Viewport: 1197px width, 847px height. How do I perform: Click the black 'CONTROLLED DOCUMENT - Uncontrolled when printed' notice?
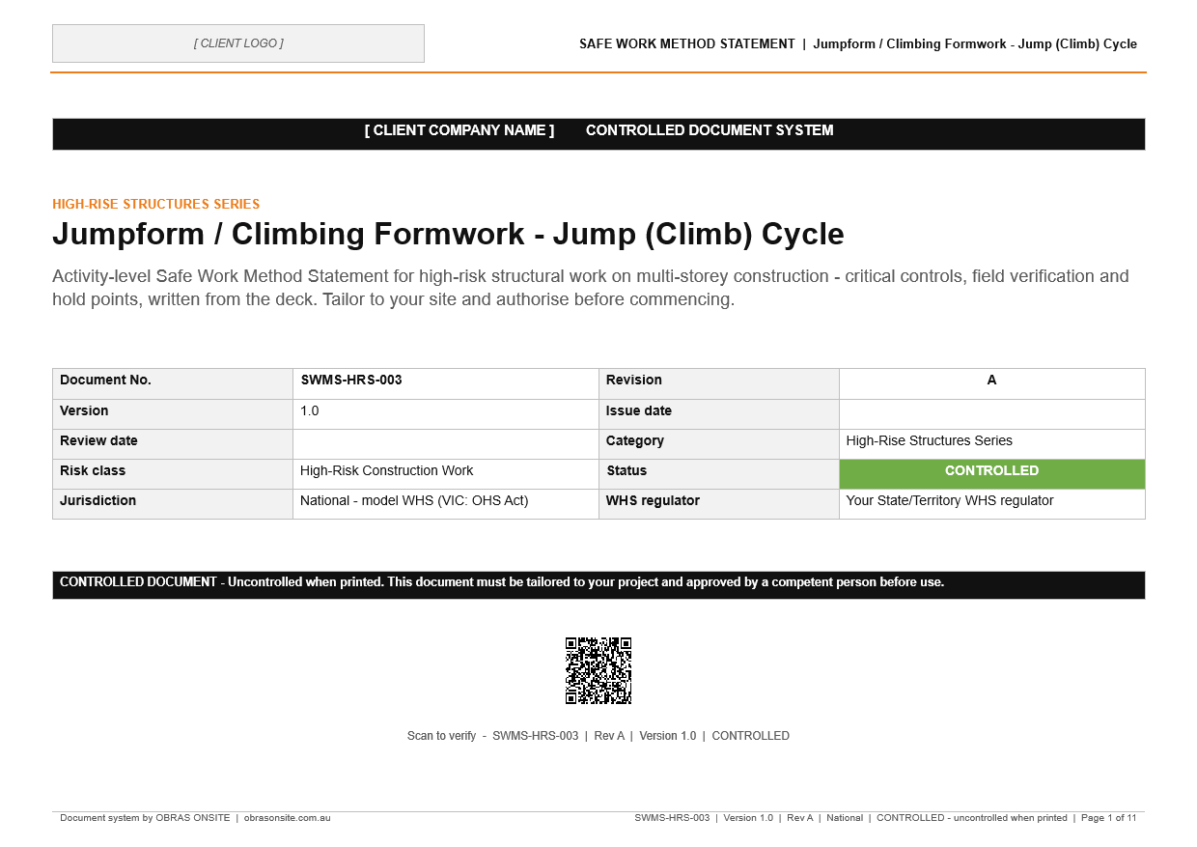point(598,585)
